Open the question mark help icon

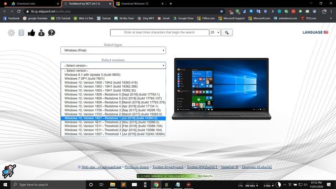pos(51,33)
